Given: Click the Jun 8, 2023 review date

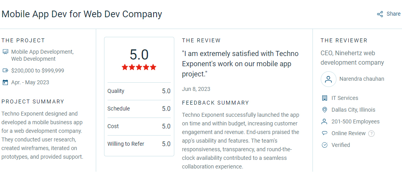Looking at the screenshot, I should pyautogui.click(x=196, y=89).
